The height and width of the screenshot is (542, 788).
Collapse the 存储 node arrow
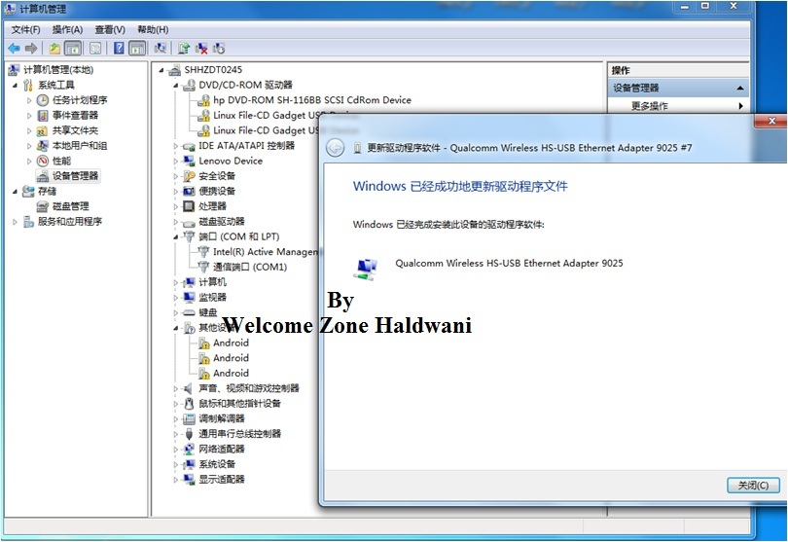click(x=15, y=191)
